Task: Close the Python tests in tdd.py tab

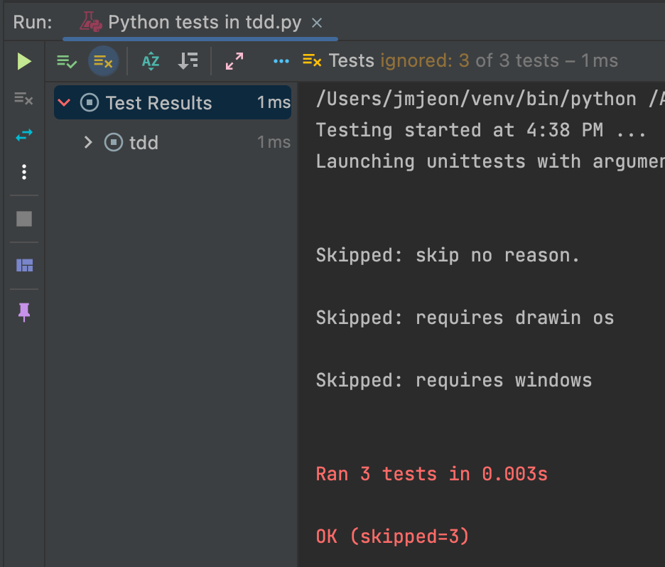Action: click(x=317, y=23)
